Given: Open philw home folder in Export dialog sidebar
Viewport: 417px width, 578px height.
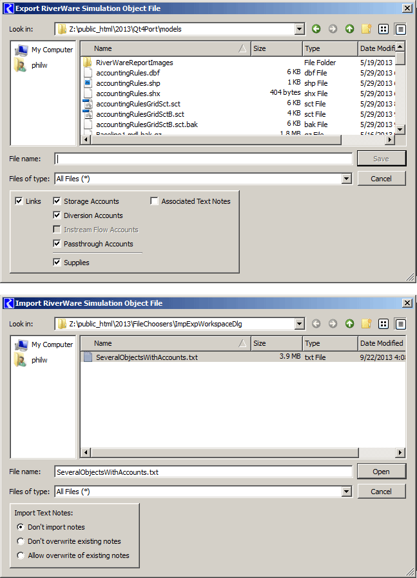Looking at the screenshot, I should [31, 65].
